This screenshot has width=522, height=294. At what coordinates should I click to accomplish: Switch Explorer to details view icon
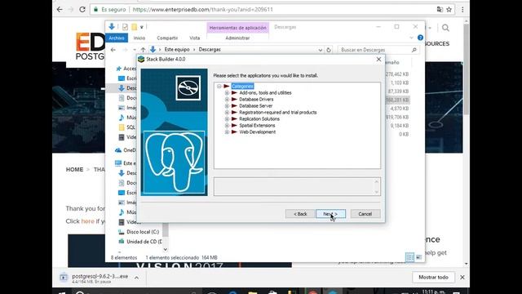click(x=409, y=257)
